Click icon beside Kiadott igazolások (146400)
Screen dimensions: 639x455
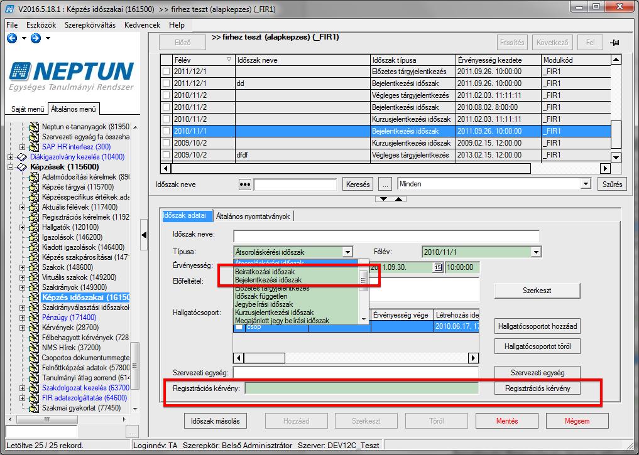pos(35,247)
